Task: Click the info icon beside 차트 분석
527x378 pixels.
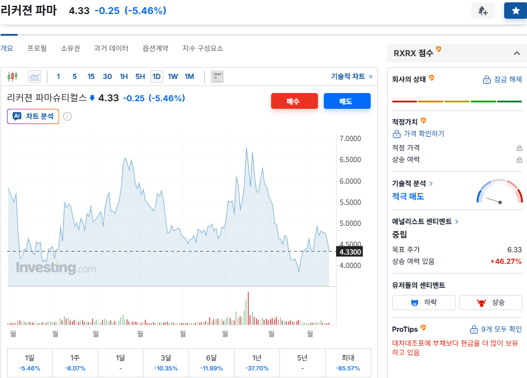Action: [x=67, y=116]
